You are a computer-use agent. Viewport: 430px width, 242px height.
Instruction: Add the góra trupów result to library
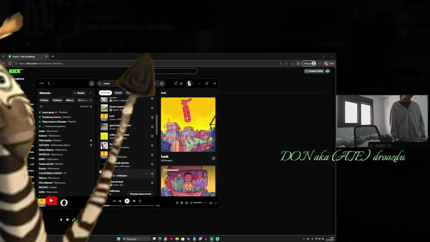coord(152,127)
